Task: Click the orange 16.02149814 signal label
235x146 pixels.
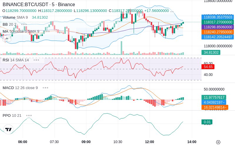Action: coord(215,107)
